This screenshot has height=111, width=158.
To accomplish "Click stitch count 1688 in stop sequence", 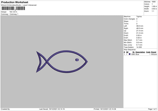I will point(133,54).
